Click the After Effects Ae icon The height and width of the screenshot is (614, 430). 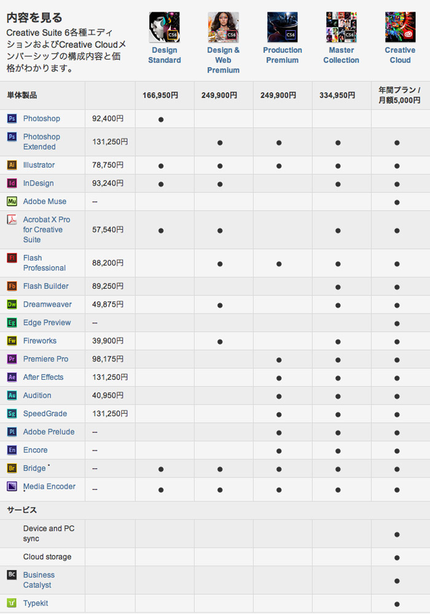[x=12, y=377]
